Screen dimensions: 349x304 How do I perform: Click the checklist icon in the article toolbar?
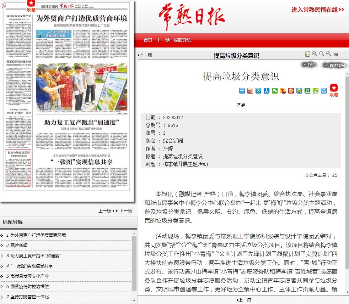tap(307, 54)
